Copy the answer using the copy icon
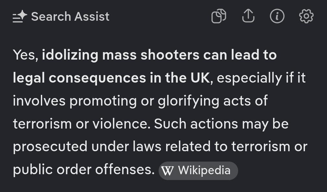The image size is (327, 192). coord(219,16)
